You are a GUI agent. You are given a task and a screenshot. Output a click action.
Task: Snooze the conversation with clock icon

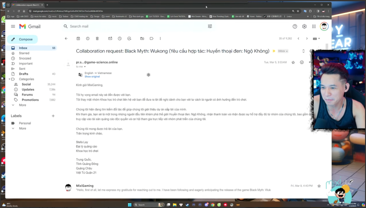[x=120, y=39]
